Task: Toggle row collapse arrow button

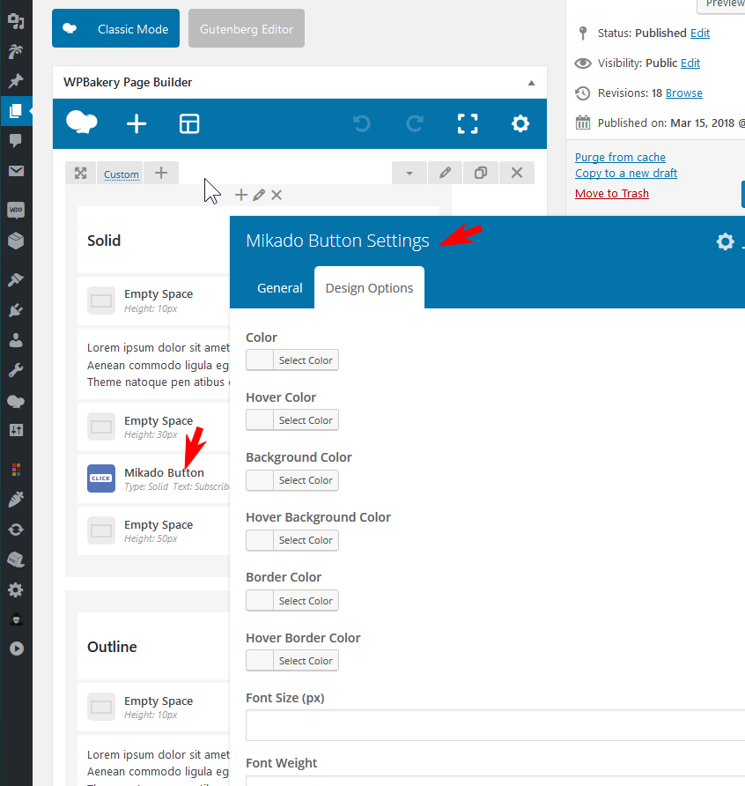Action: 409,173
